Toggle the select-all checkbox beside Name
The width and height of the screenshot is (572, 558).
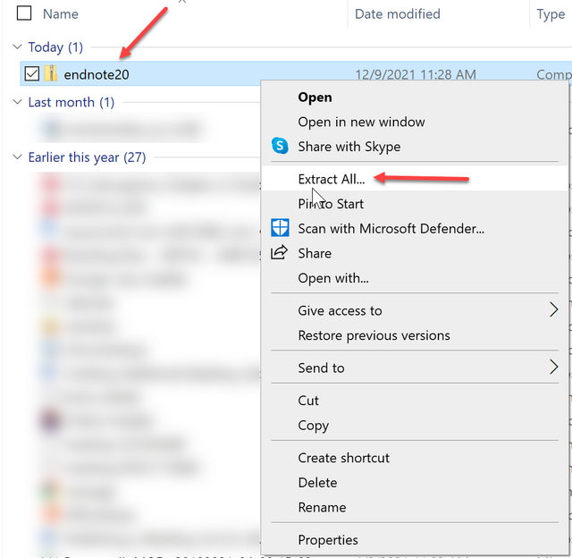(x=24, y=13)
